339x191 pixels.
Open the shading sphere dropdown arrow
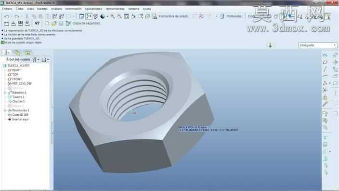107,16
